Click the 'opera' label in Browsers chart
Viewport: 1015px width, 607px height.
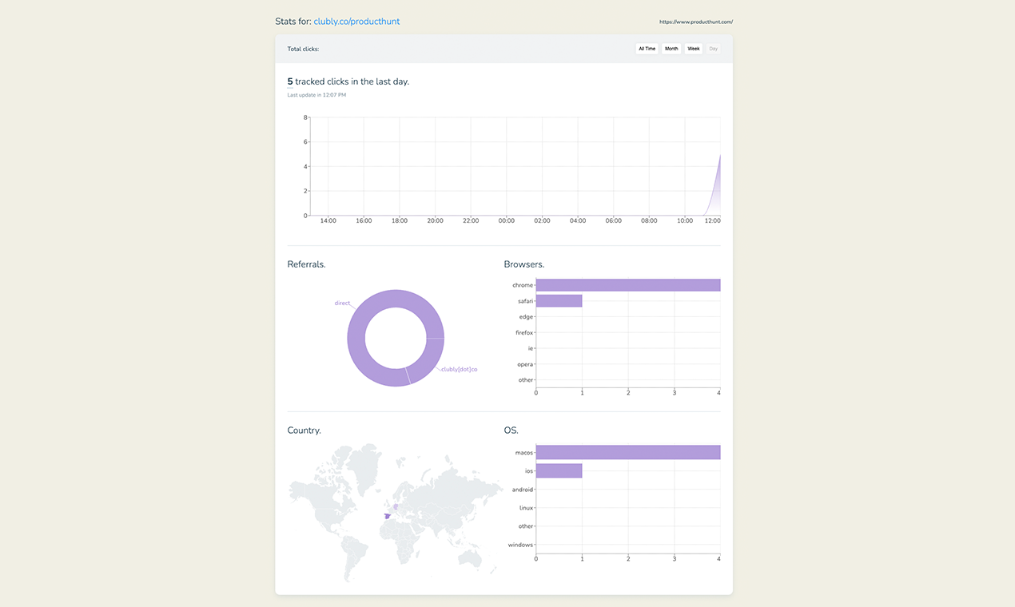click(525, 364)
